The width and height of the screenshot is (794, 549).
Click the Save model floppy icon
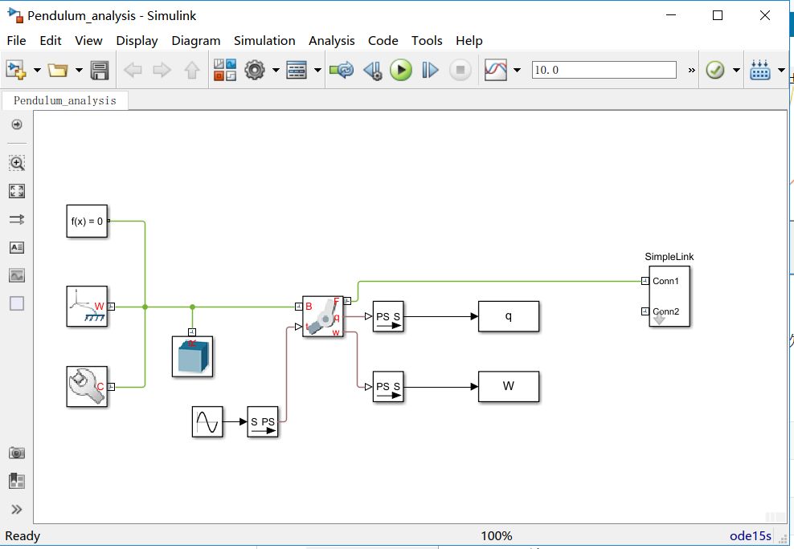point(100,71)
